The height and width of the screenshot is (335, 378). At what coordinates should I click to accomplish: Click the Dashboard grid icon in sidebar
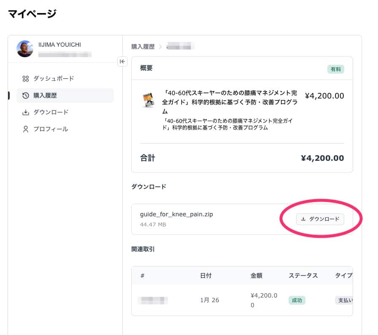coord(25,79)
